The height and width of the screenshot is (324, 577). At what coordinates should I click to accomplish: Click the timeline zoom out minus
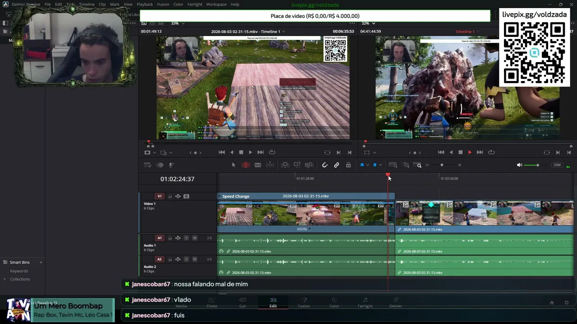click(427, 165)
